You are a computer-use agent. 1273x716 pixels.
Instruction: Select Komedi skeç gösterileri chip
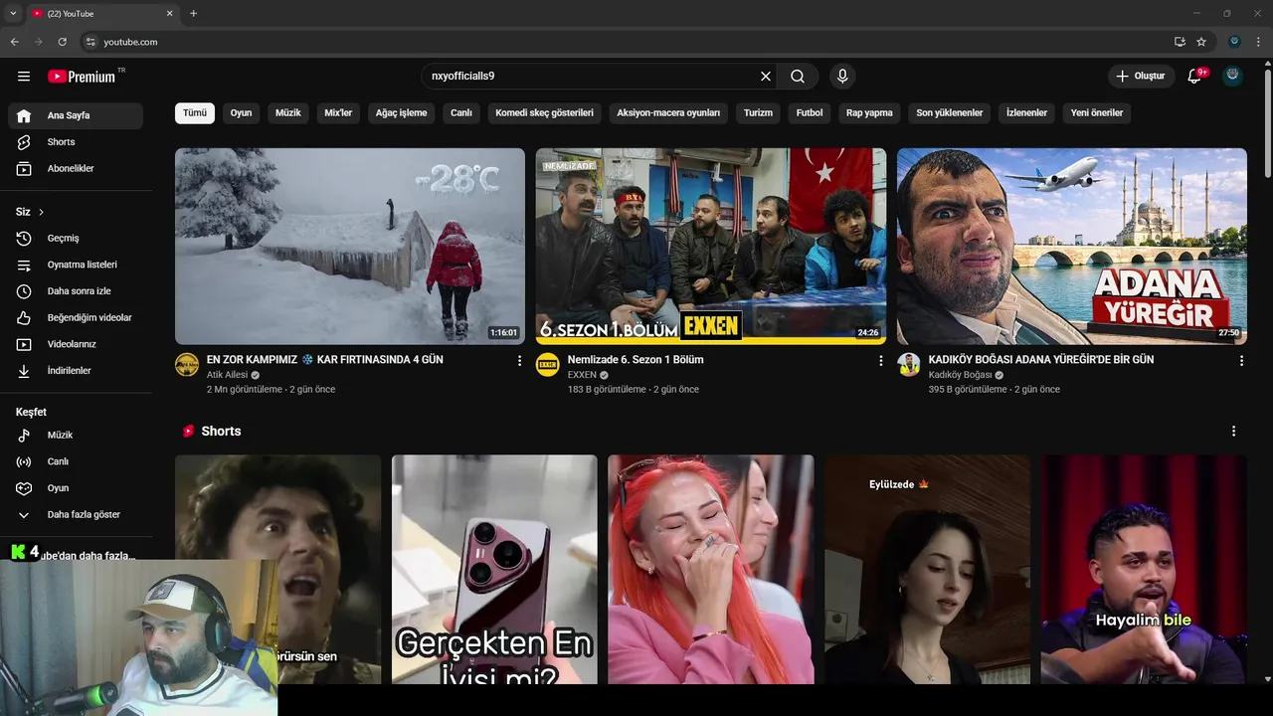544,113
